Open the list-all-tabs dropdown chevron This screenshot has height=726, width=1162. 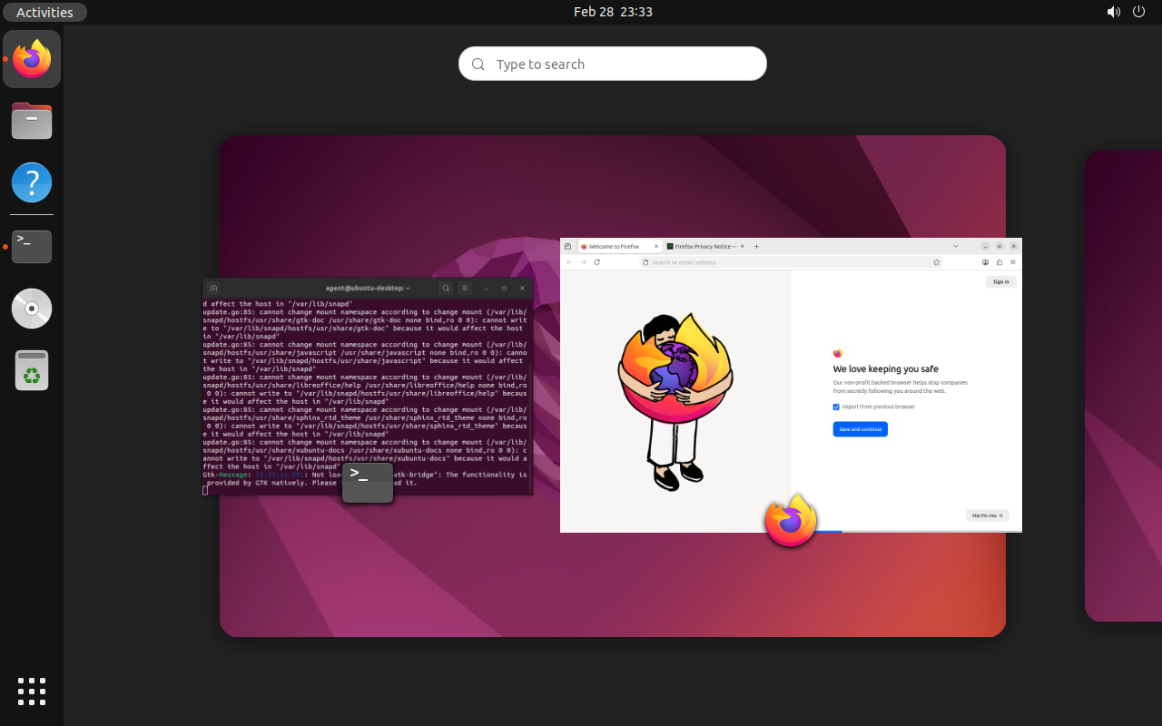[x=955, y=246]
